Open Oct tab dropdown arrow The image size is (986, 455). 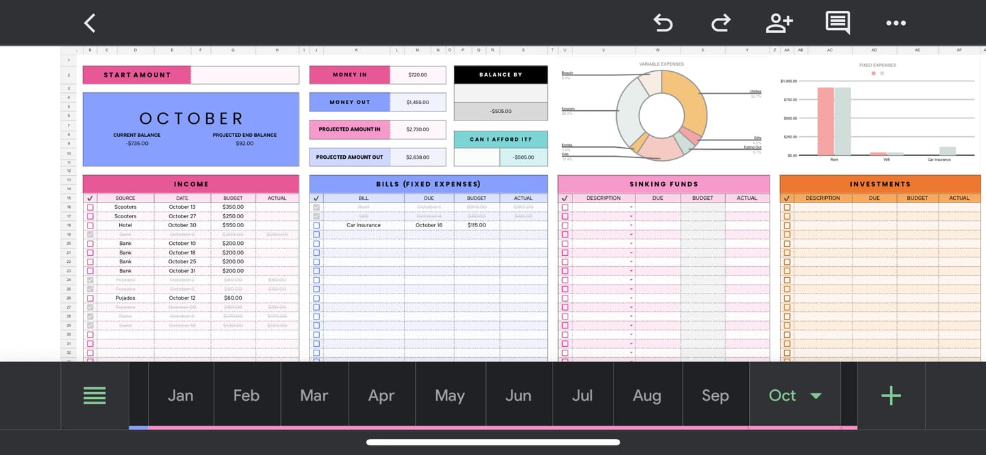pyautogui.click(x=816, y=396)
